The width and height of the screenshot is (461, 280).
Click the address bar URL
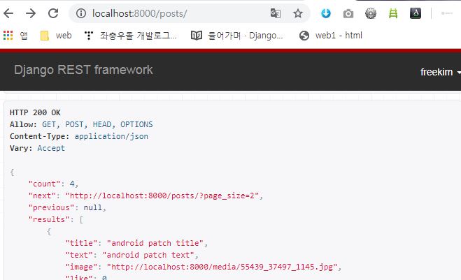[x=139, y=13]
